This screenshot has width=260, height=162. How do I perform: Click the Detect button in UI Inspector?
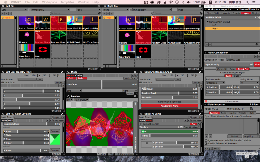point(235,136)
